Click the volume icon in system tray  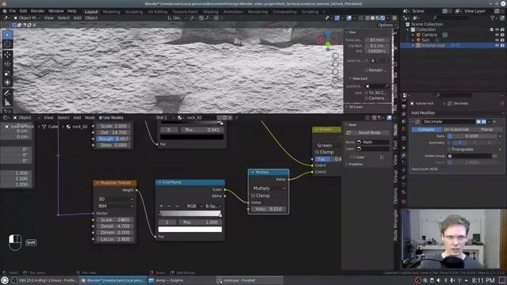coord(438,280)
